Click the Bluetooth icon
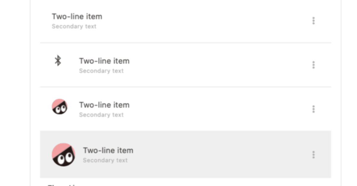 coord(58,61)
